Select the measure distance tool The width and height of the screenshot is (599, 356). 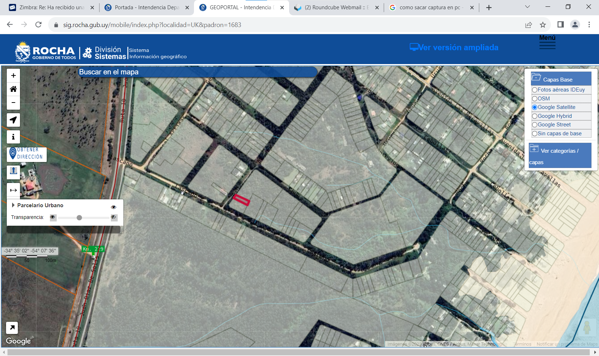[13, 190]
